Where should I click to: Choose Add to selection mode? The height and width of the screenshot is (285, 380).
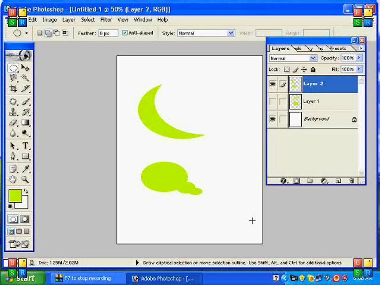click(x=48, y=33)
